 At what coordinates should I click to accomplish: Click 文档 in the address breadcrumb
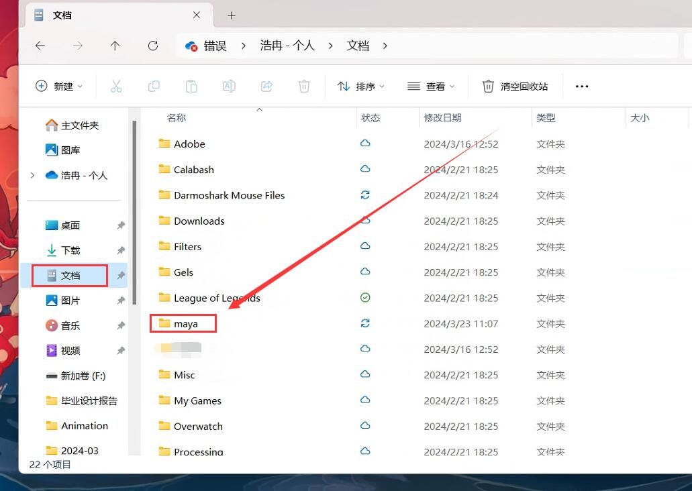358,46
